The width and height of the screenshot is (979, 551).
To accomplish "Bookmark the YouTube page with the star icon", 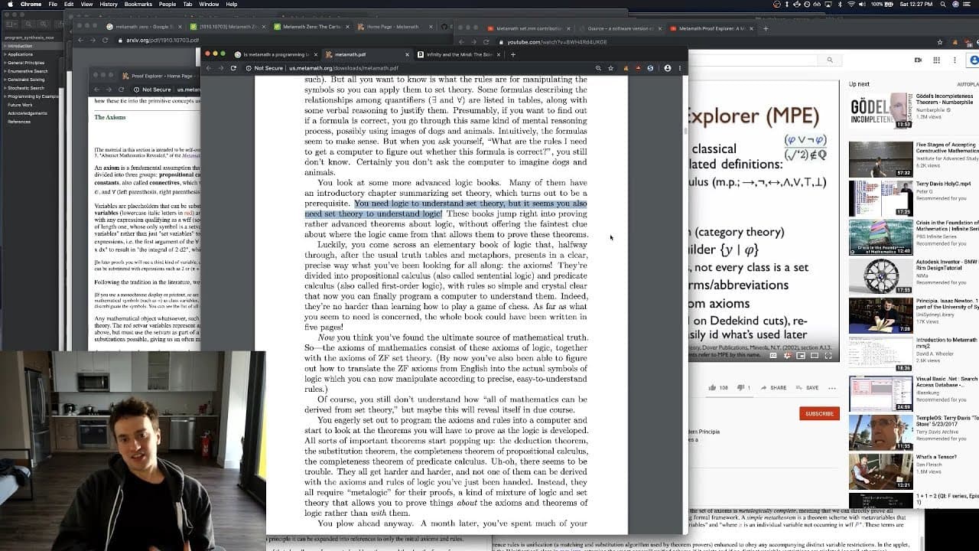I will point(940,41).
